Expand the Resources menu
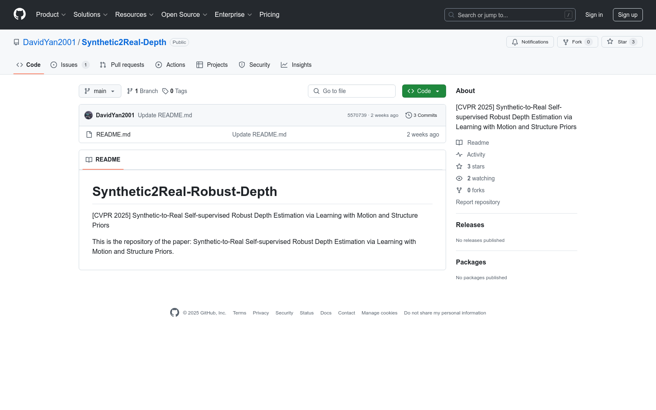 coord(134,14)
